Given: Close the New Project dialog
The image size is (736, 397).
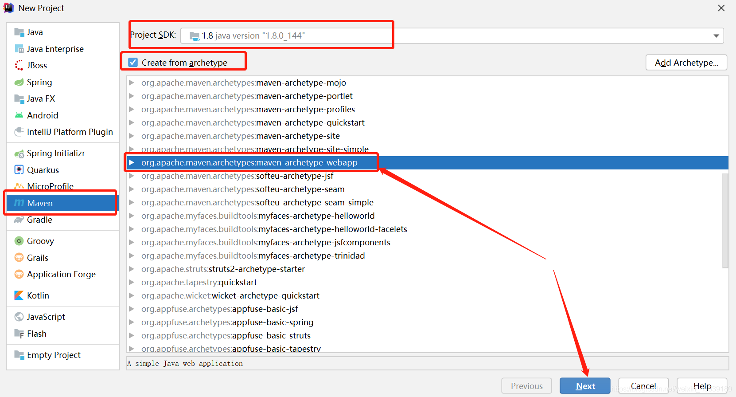Looking at the screenshot, I should tap(721, 8).
